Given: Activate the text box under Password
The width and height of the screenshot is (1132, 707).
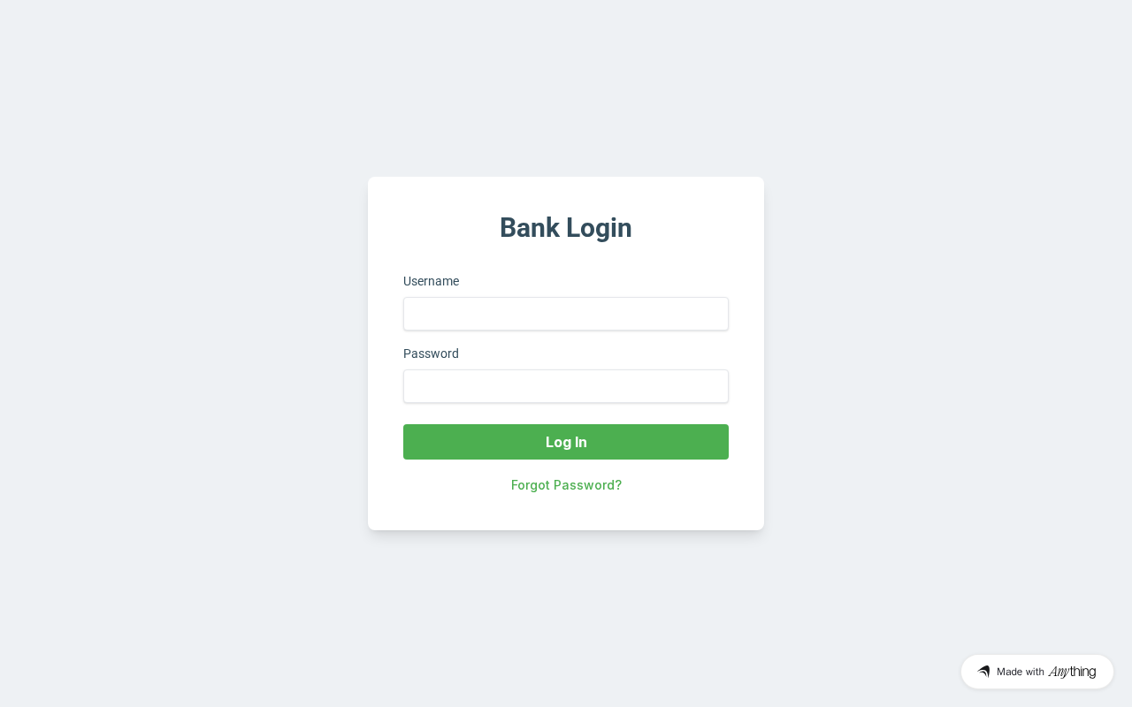Looking at the screenshot, I should pyautogui.click(x=566, y=386).
